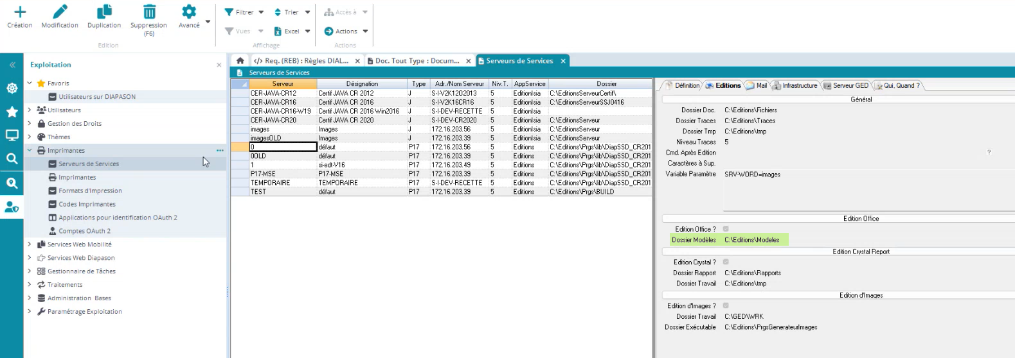Click the magnifier search icon in sidebar

tap(12, 158)
